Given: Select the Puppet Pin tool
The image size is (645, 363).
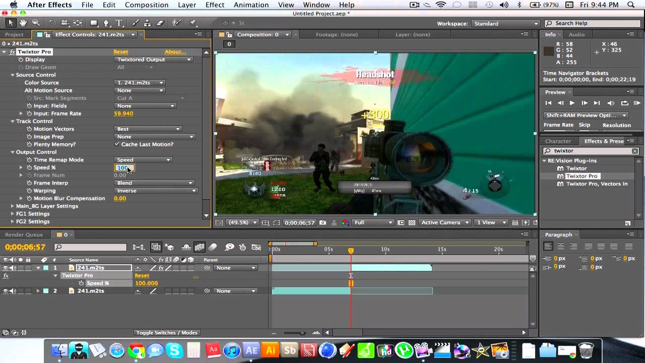Looking at the screenshot, I should [x=193, y=23].
